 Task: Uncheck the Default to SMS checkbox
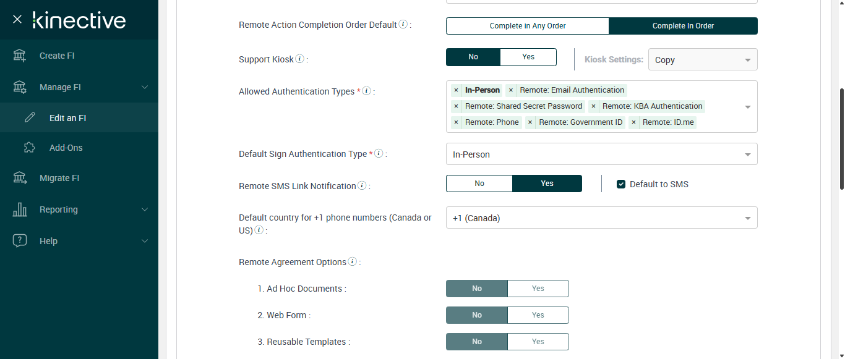coord(621,184)
